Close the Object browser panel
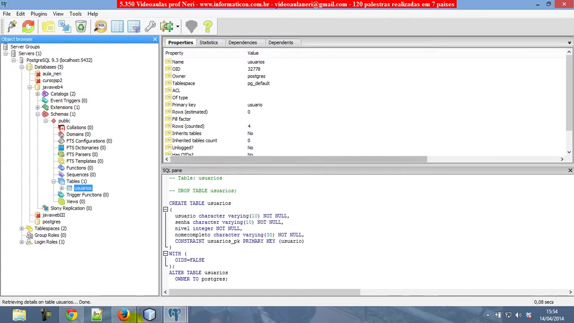This screenshot has height=323, width=574. point(155,39)
